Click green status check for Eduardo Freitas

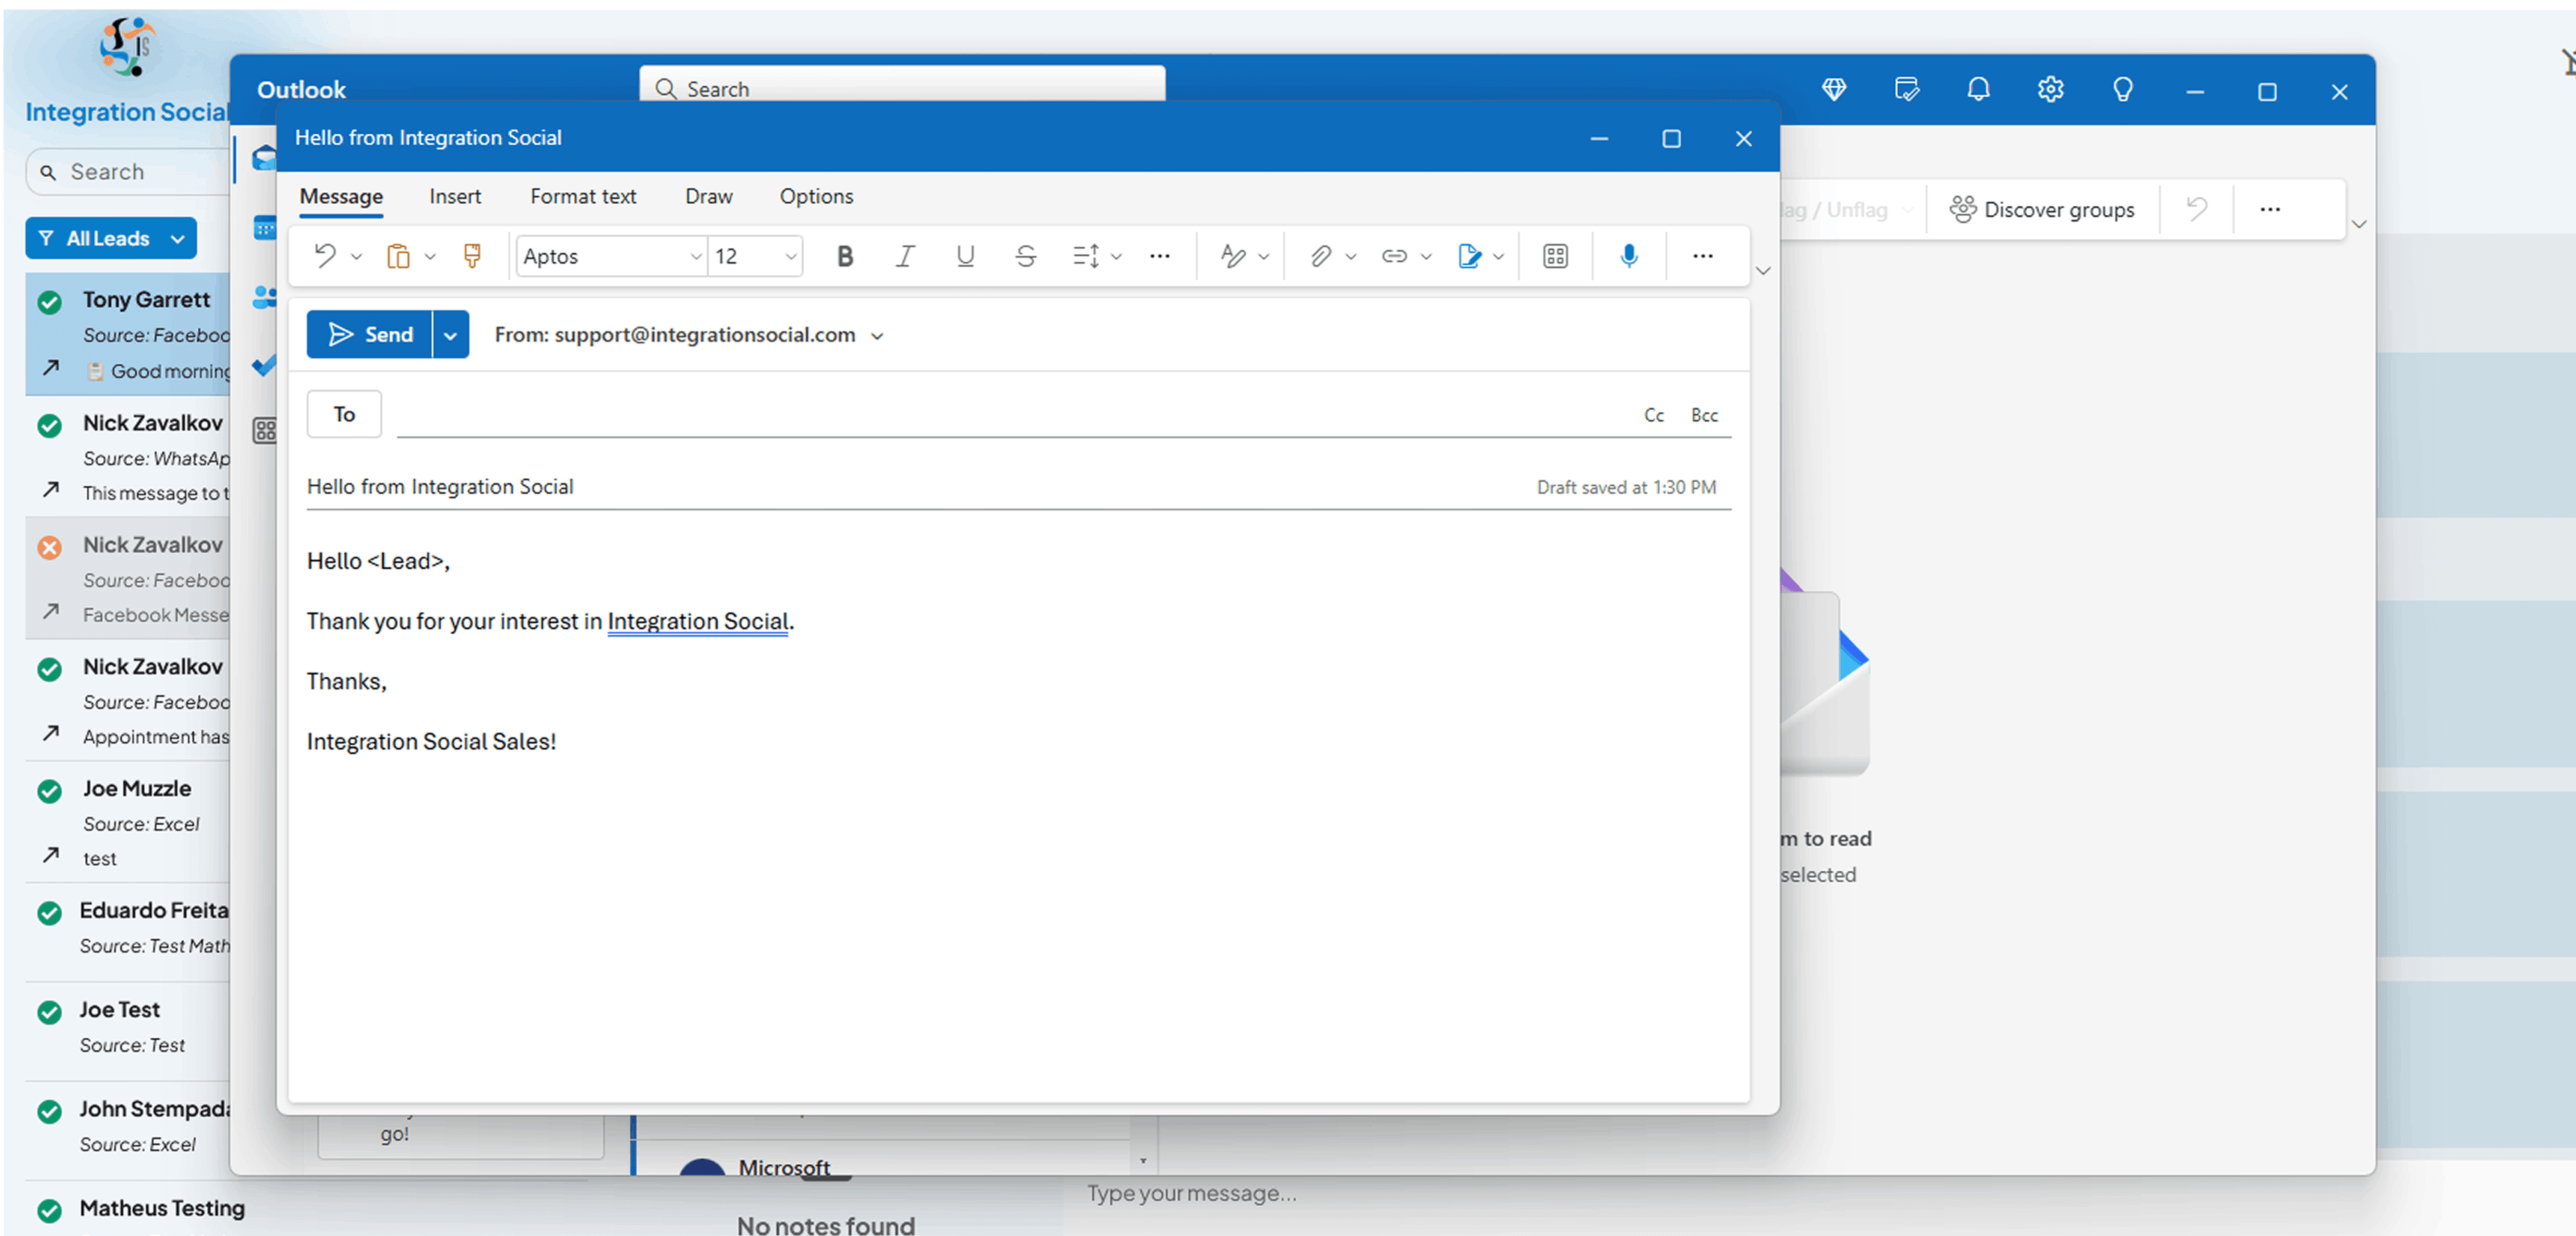49,913
